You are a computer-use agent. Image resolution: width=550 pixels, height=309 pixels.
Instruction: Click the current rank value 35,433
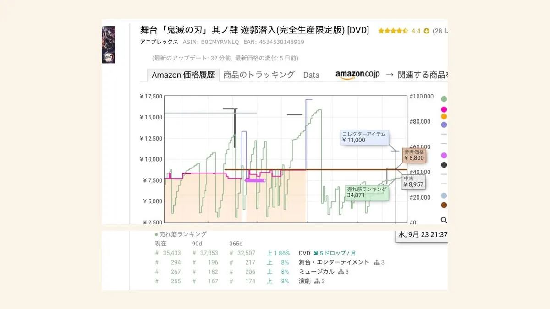tap(171, 253)
